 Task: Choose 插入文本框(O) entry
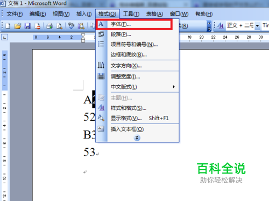pos(138,129)
